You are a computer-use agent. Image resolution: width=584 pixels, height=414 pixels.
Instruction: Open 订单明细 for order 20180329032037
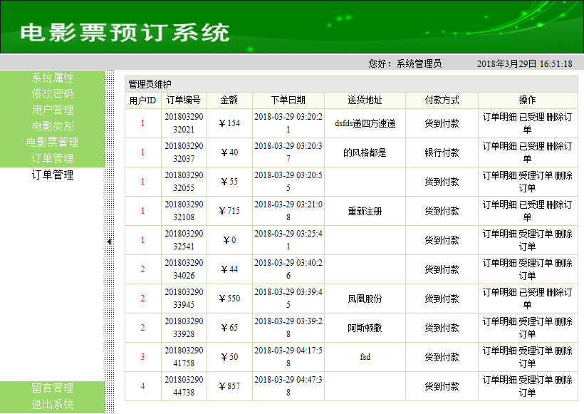click(499, 146)
